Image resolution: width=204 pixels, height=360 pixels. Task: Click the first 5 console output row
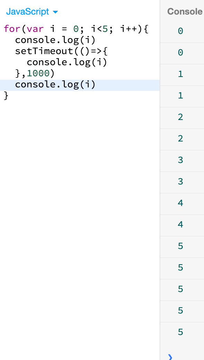pos(182,247)
